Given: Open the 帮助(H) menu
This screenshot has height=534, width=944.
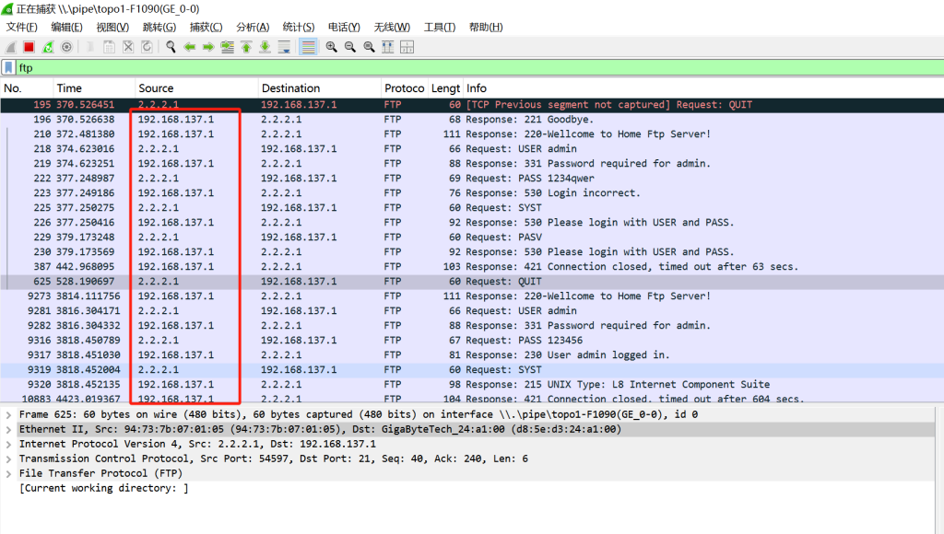Looking at the screenshot, I should (486, 27).
